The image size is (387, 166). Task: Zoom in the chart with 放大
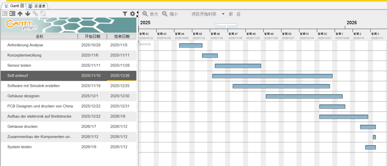point(151,14)
